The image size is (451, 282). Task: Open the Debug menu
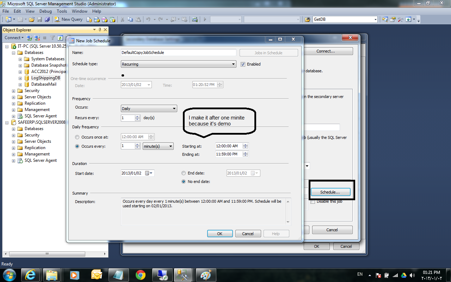click(45, 11)
